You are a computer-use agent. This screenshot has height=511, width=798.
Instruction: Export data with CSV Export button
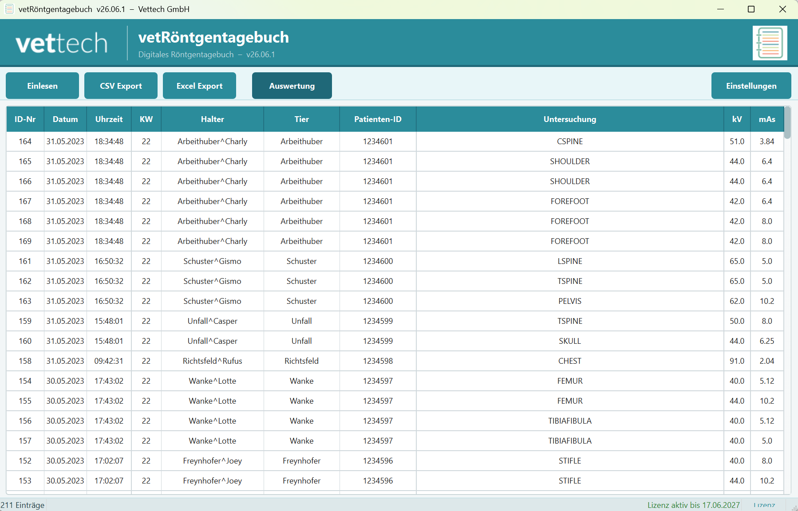tap(121, 86)
